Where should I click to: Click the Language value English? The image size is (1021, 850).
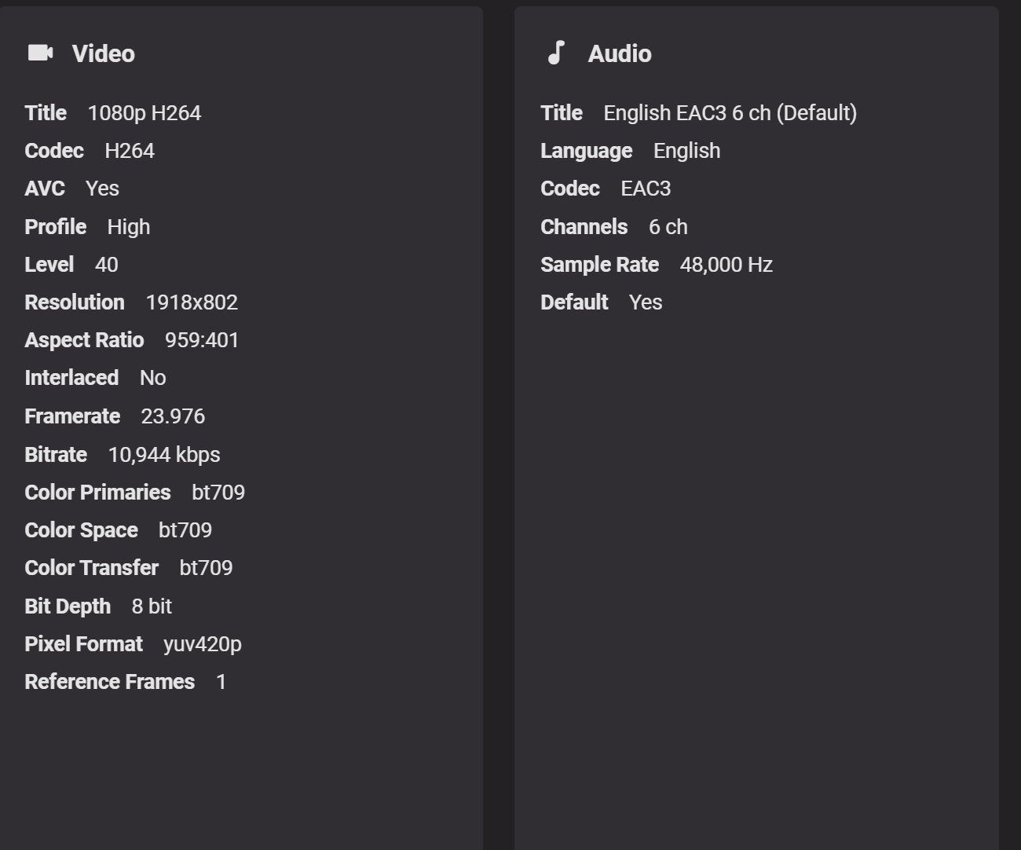tap(686, 151)
